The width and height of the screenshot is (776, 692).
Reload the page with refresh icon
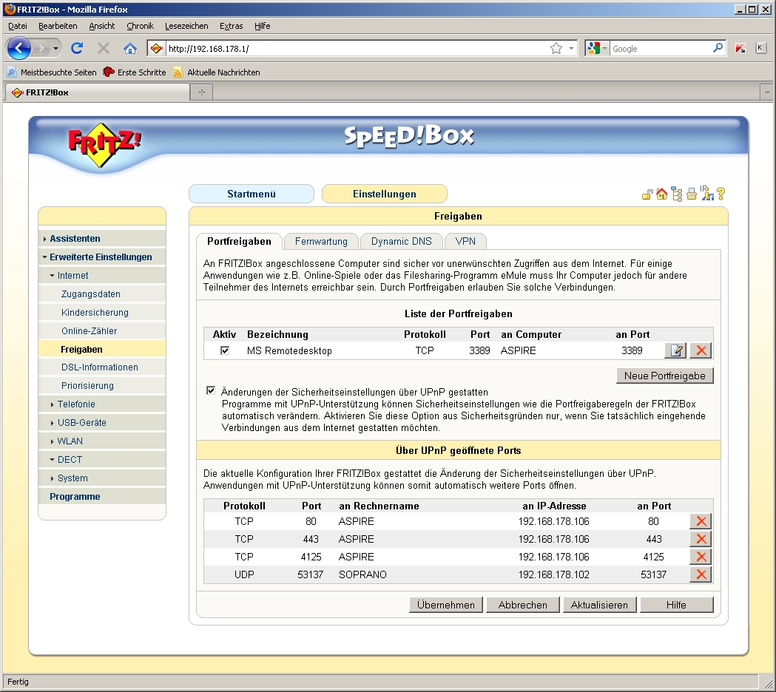pos(77,49)
